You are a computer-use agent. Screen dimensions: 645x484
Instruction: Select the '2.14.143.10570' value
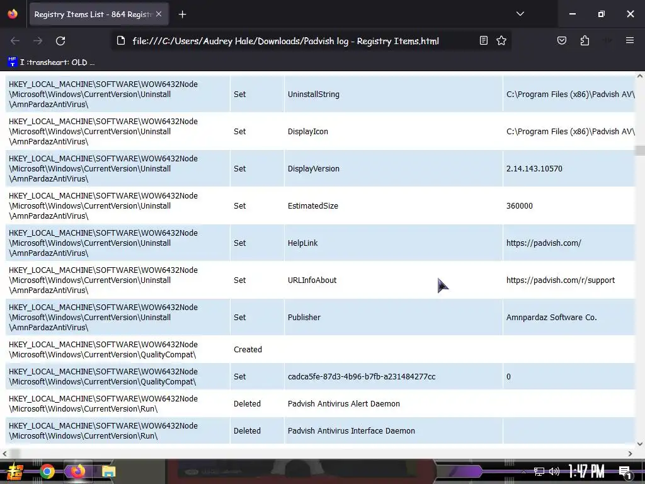pyautogui.click(x=534, y=169)
